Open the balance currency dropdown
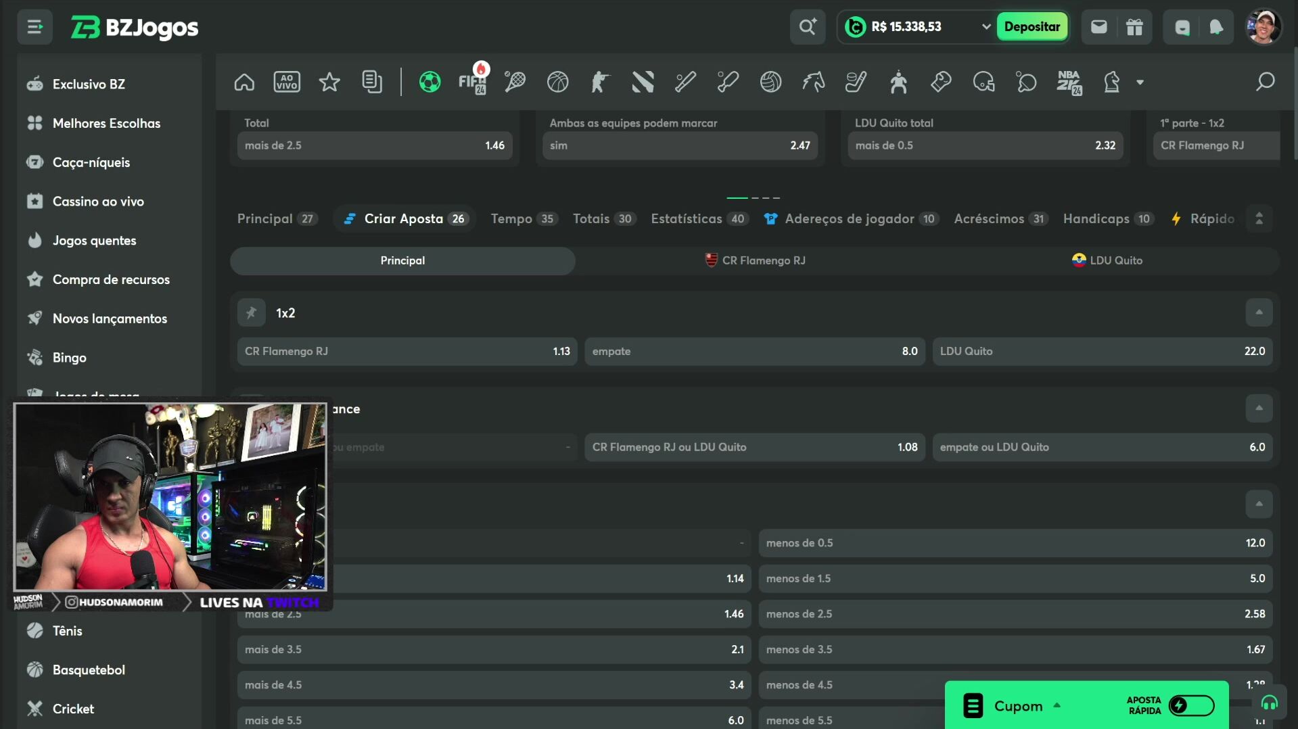The height and width of the screenshot is (729, 1298). (986, 27)
